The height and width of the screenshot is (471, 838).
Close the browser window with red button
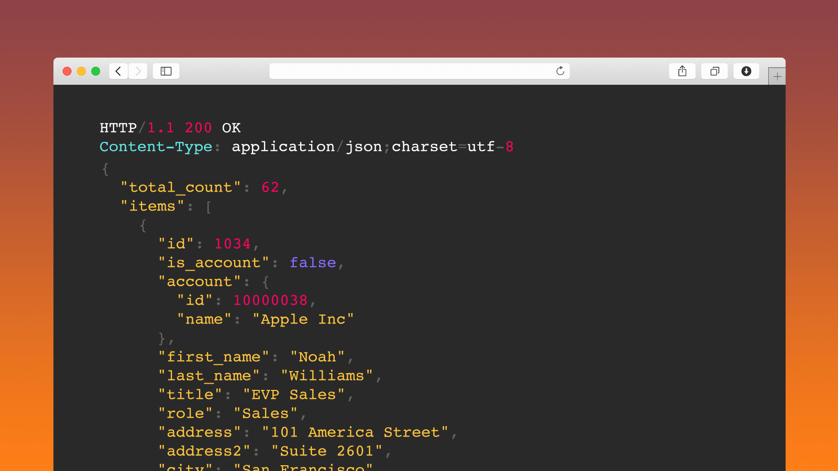tap(67, 71)
